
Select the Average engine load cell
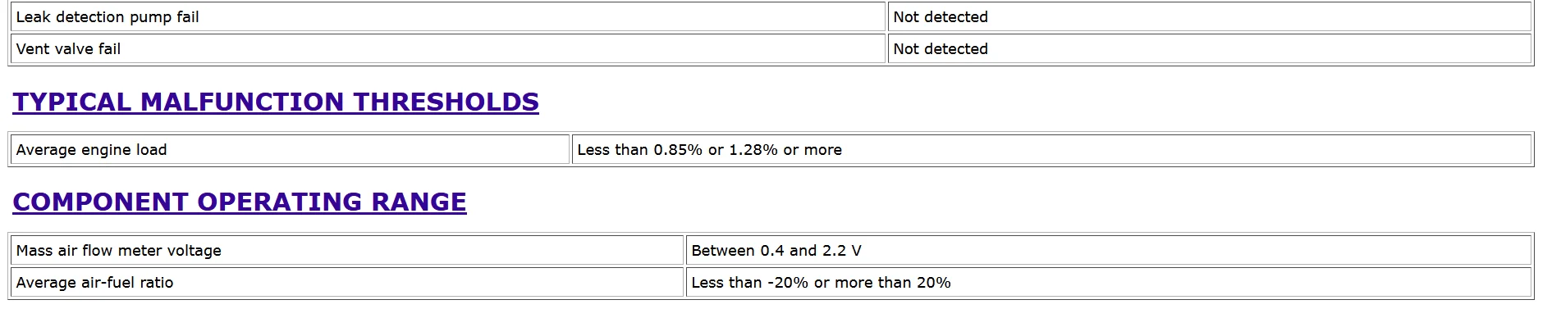click(x=291, y=150)
